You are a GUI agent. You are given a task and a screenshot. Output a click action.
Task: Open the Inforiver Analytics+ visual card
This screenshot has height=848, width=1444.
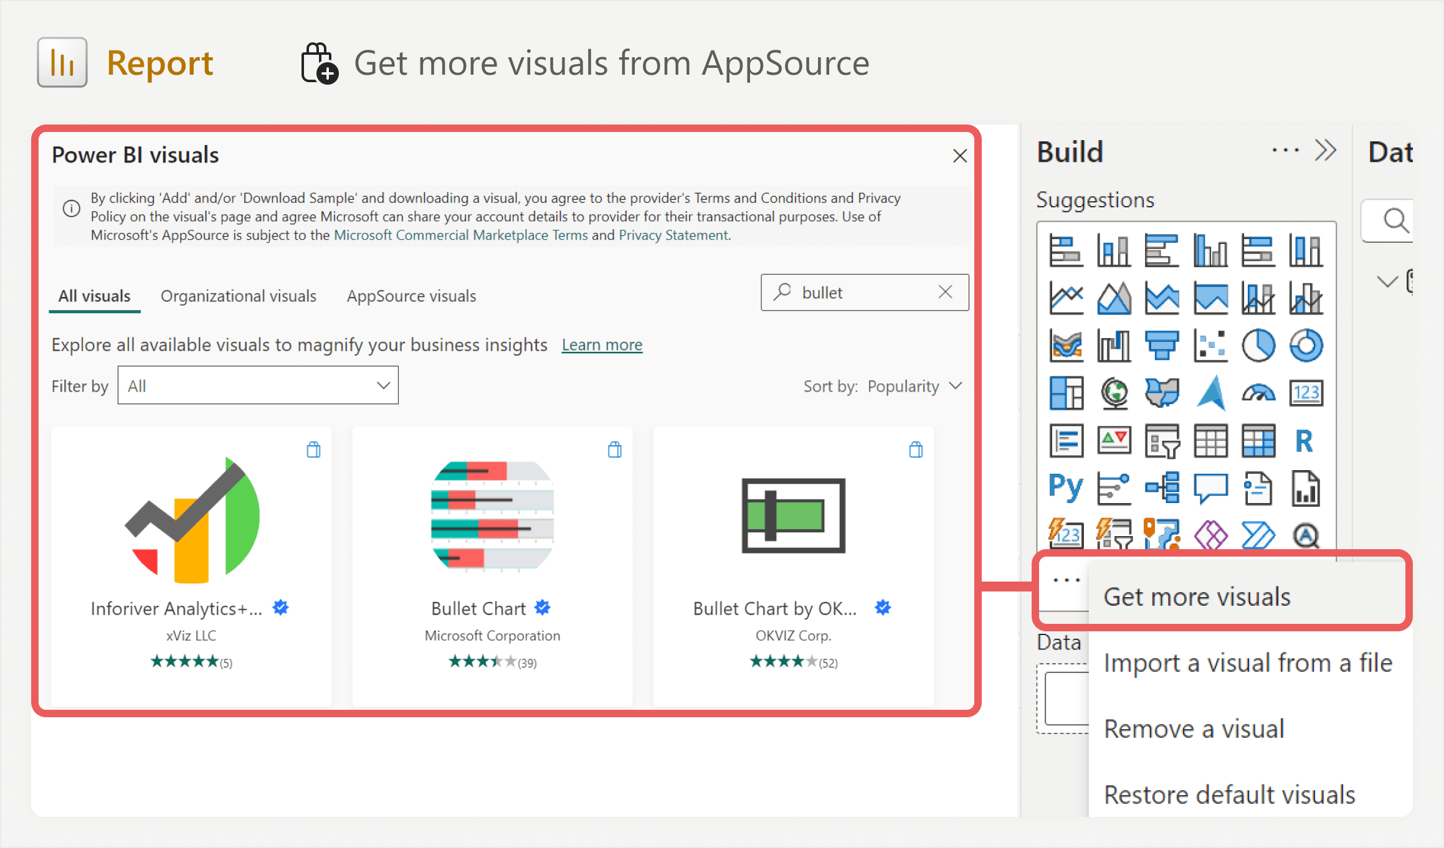point(191,565)
